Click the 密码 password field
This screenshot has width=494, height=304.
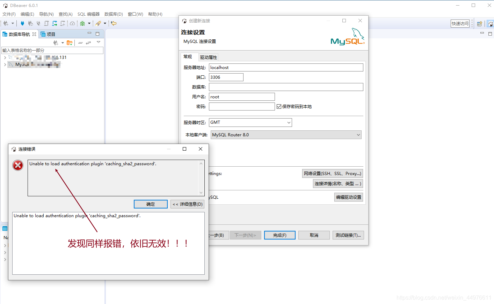point(242,107)
